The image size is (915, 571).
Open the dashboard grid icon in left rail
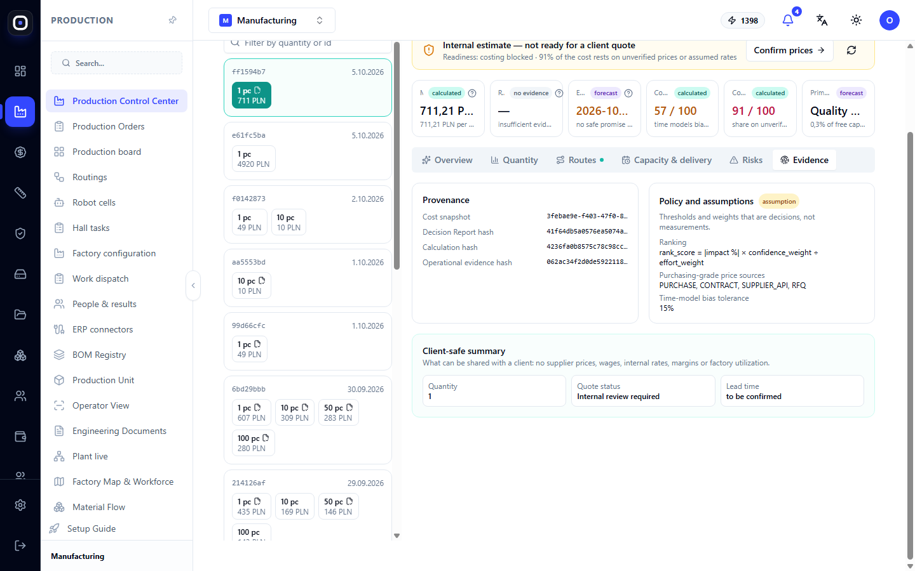pyautogui.click(x=20, y=71)
